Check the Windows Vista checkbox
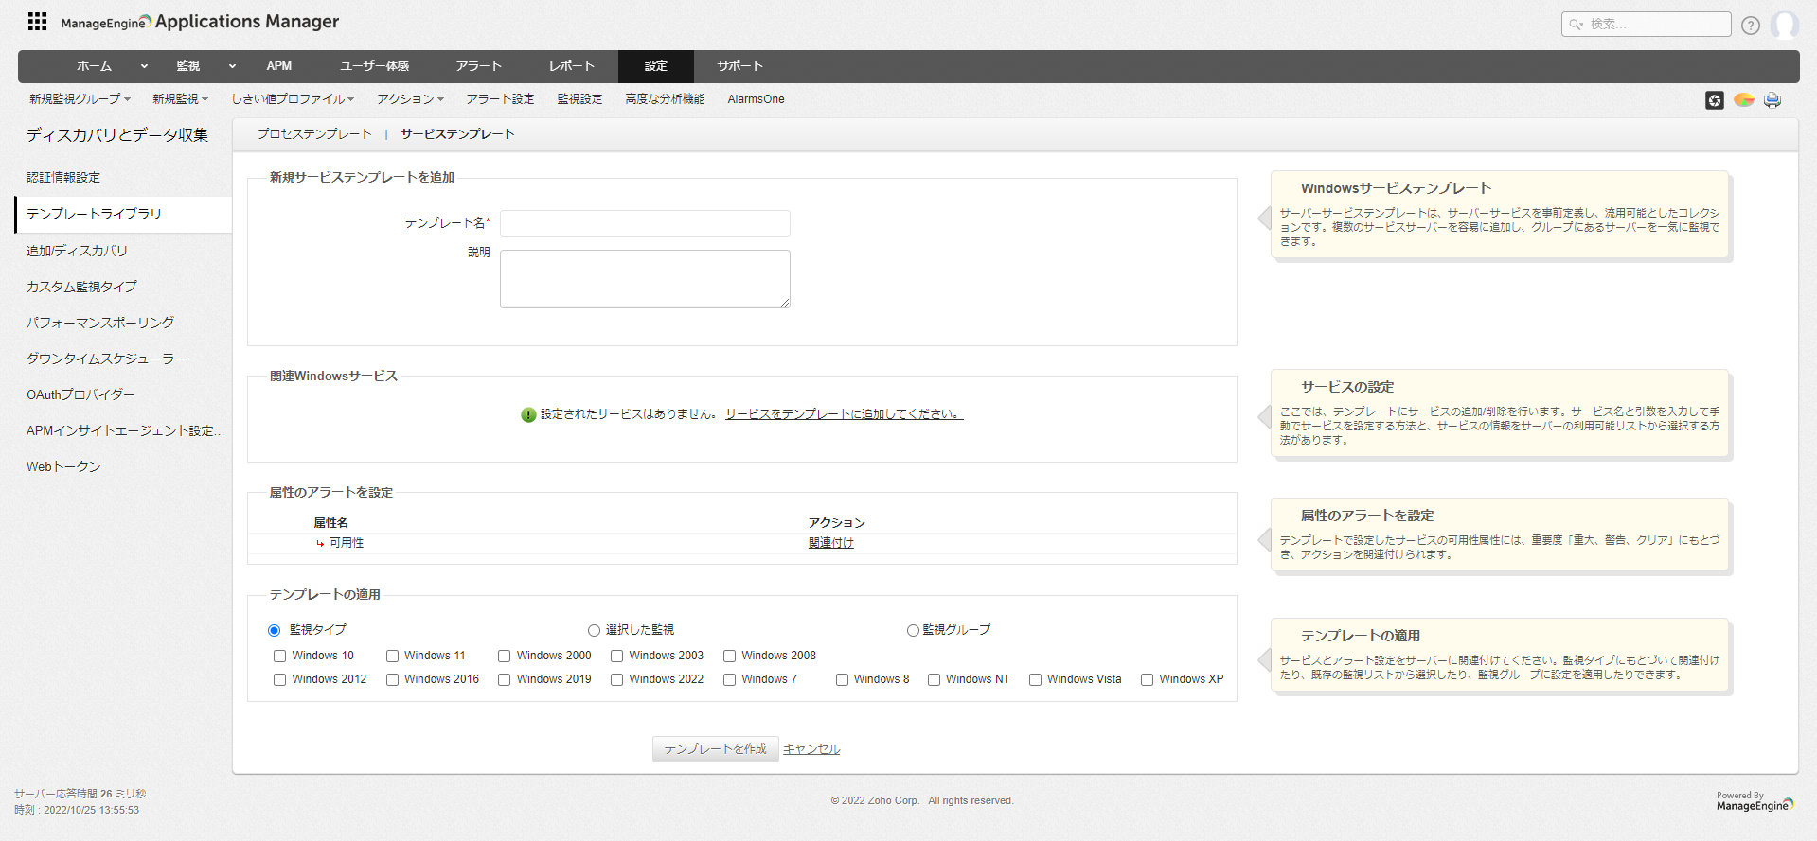 (x=1035, y=679)
